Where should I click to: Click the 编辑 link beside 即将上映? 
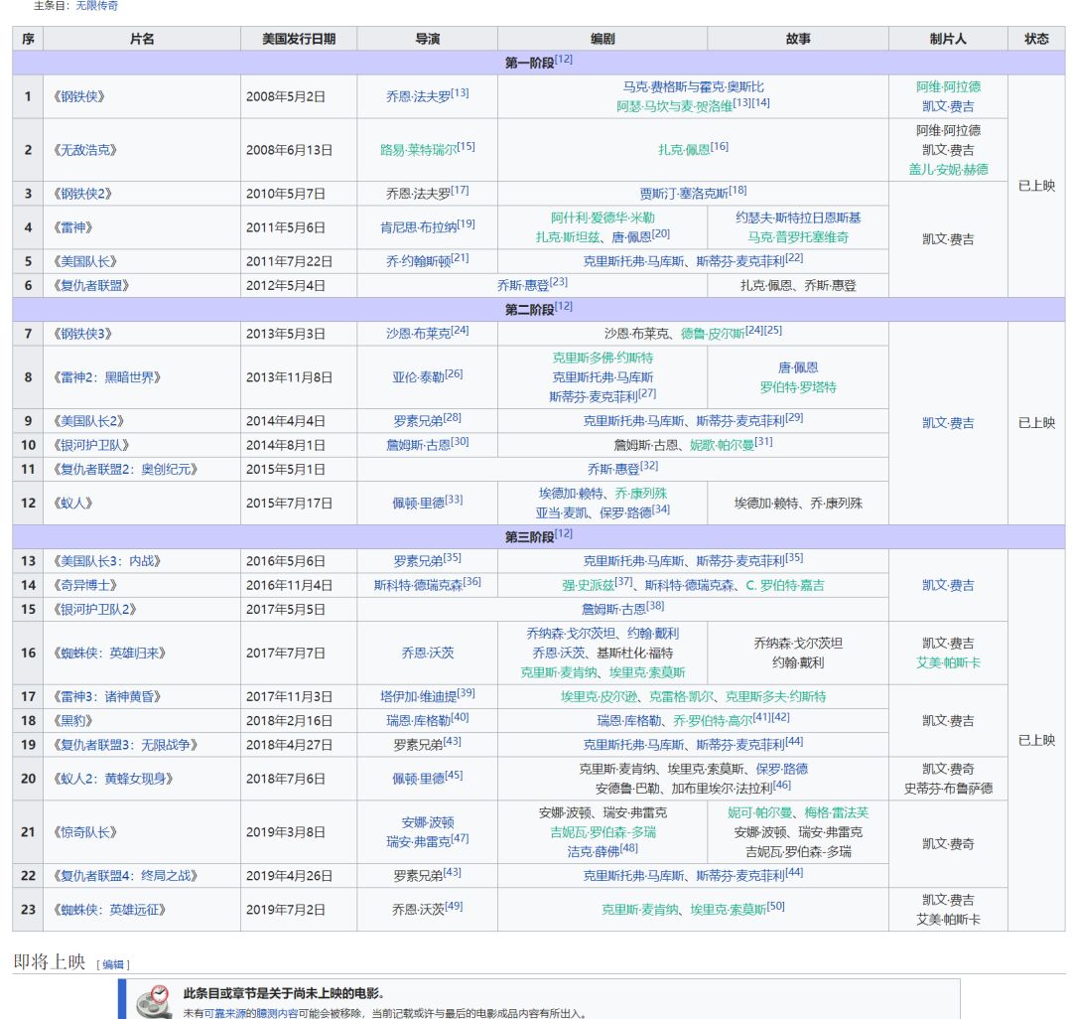(x=113, y=964)
